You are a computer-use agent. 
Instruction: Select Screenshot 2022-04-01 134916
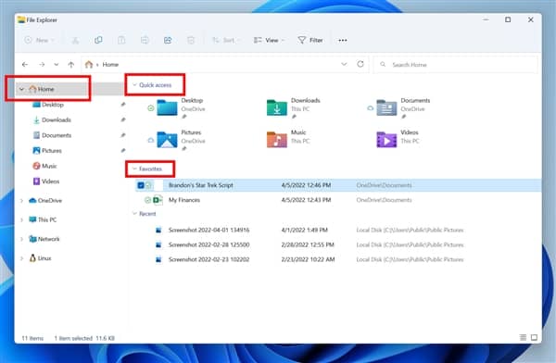tap(208, 230)
